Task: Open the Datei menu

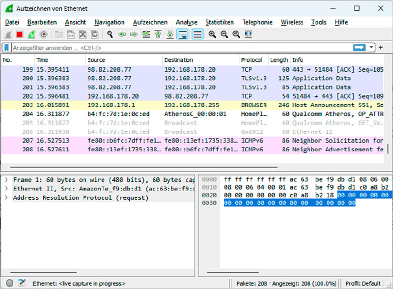Action: click(x=12, y=22)
